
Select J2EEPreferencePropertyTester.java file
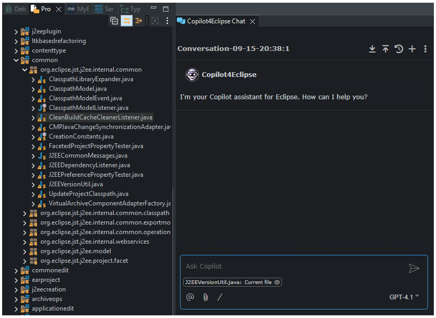(96, 175)
